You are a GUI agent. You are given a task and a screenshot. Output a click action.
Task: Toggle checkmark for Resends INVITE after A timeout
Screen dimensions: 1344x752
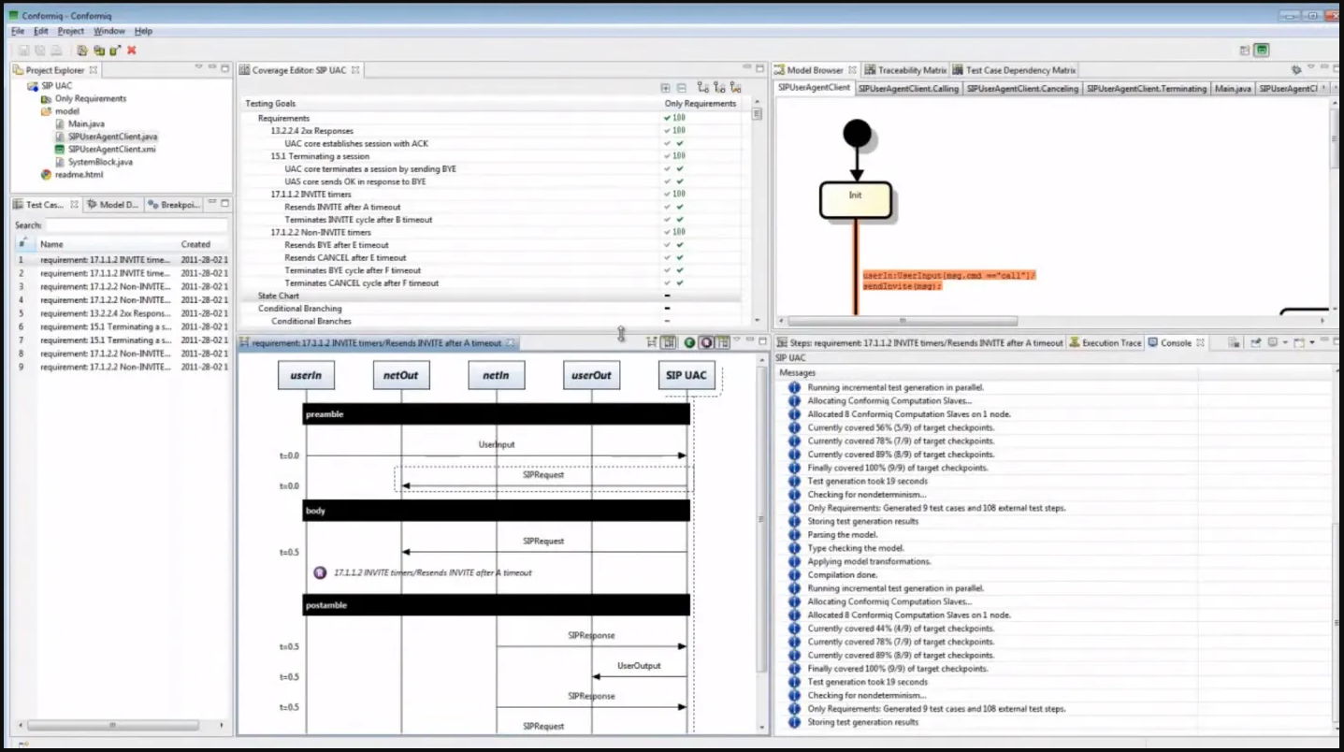click(x=680, y=207)
